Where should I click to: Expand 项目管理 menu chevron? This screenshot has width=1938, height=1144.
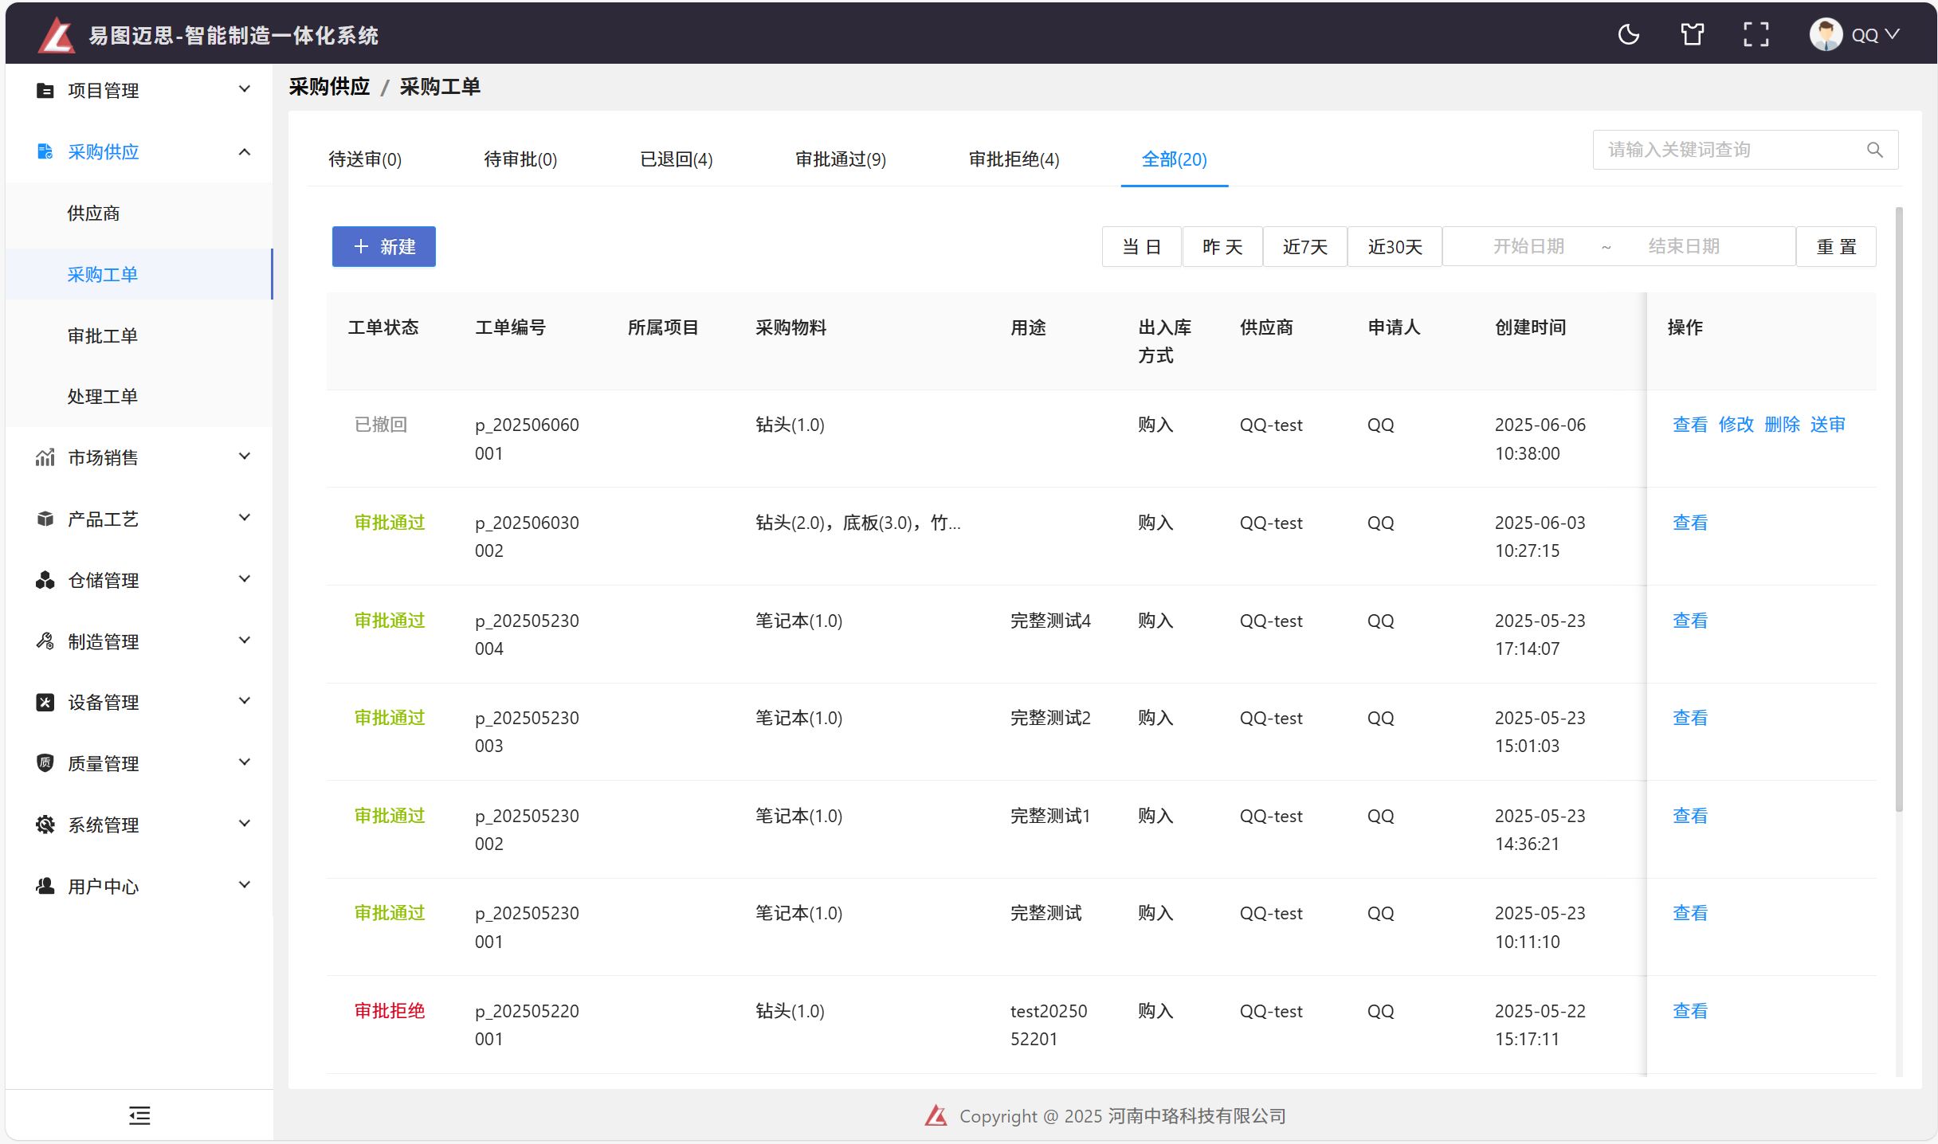245,89
